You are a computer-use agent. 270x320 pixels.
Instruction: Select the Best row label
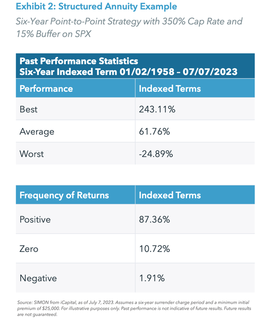(28, 109)
